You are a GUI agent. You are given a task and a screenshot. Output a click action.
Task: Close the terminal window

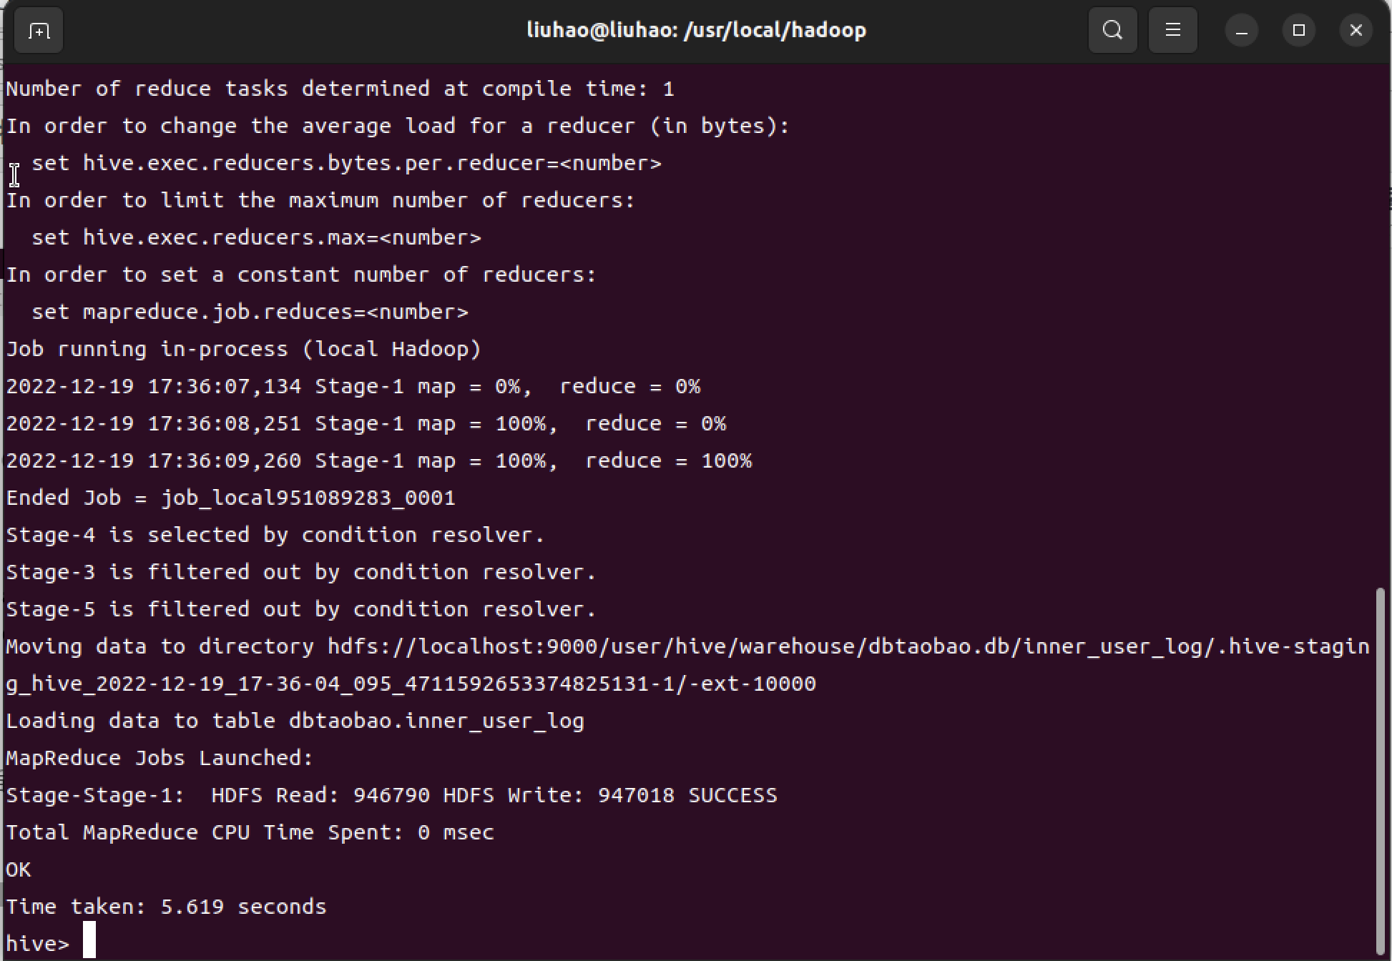coord(1356,31)
